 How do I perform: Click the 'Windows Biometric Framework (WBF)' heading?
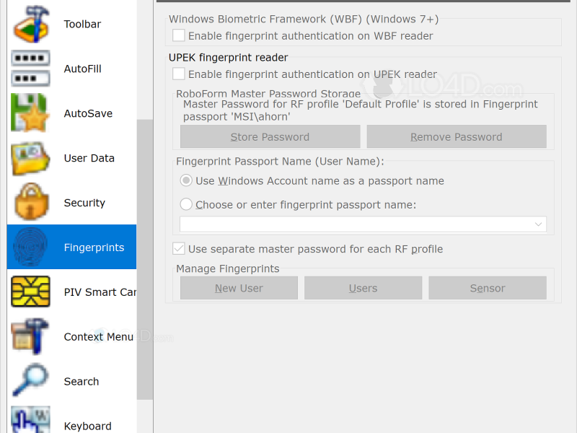304,19
